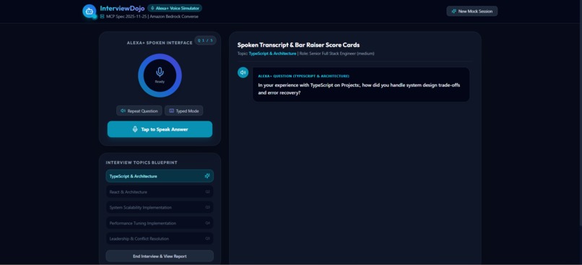Click the Role: Senior Full Stack Engineer text
The height and width of the screenshot is (265, 582).
click(336, 53)
